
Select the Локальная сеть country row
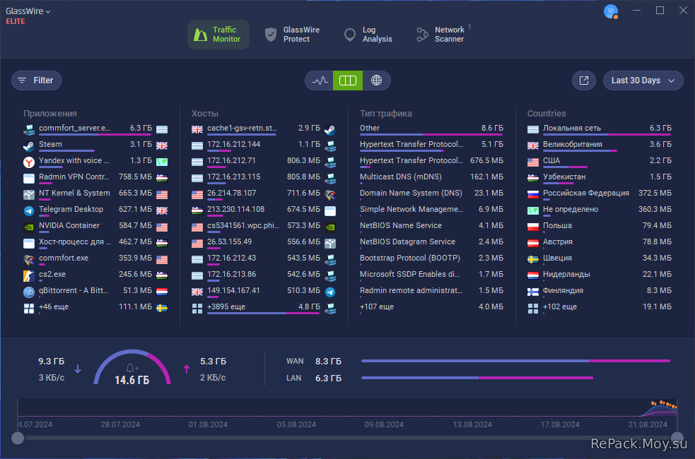point(600,129)
